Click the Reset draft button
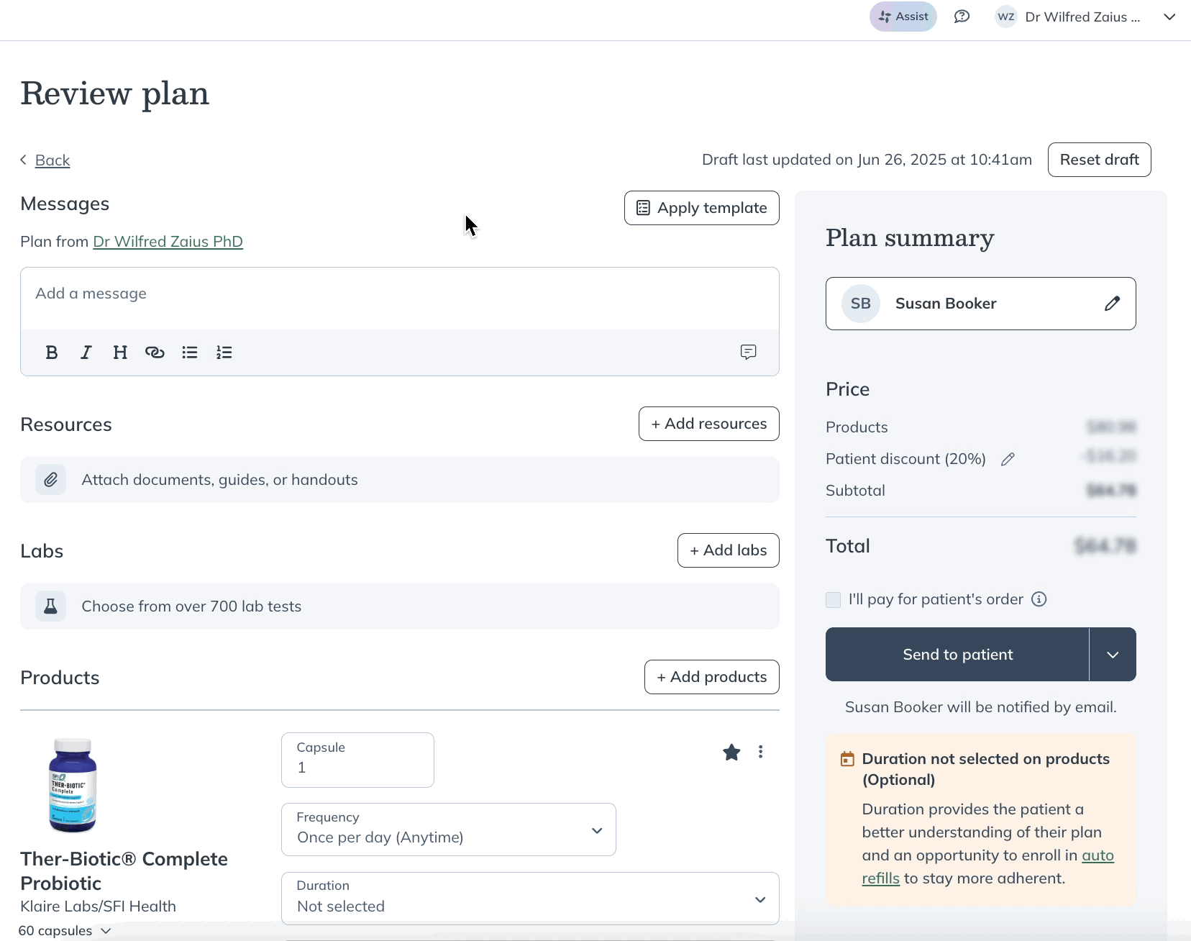The image size is (1191, 941). pos(1099,160)
